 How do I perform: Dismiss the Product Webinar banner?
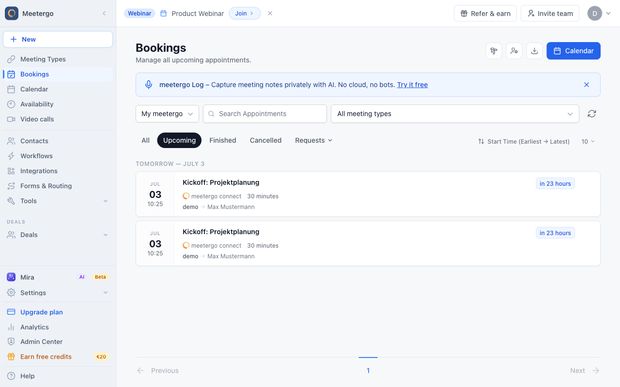pos(270,14)
